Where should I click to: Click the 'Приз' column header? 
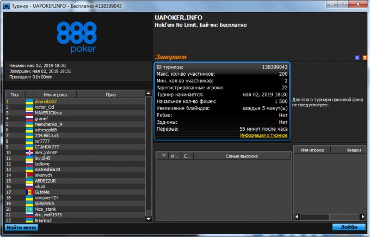[x=110, y=94]
